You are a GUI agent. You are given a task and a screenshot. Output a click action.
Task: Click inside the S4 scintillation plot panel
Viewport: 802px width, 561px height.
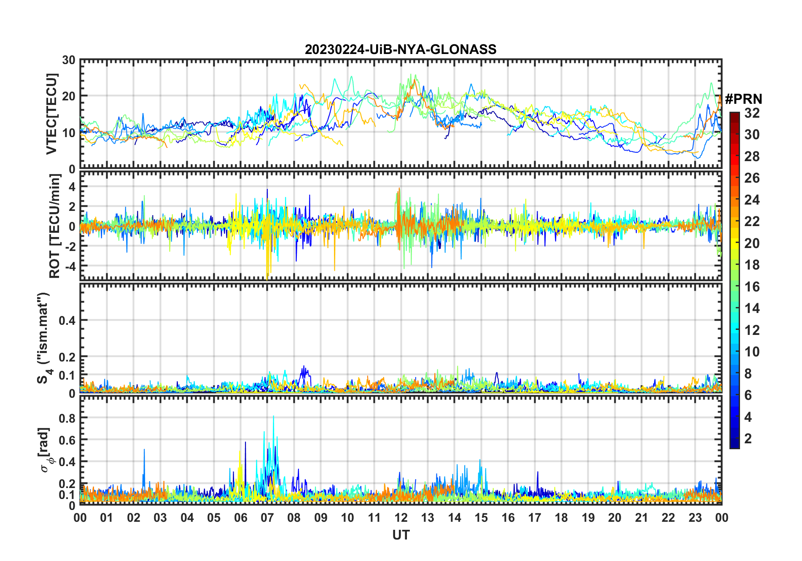401,338
